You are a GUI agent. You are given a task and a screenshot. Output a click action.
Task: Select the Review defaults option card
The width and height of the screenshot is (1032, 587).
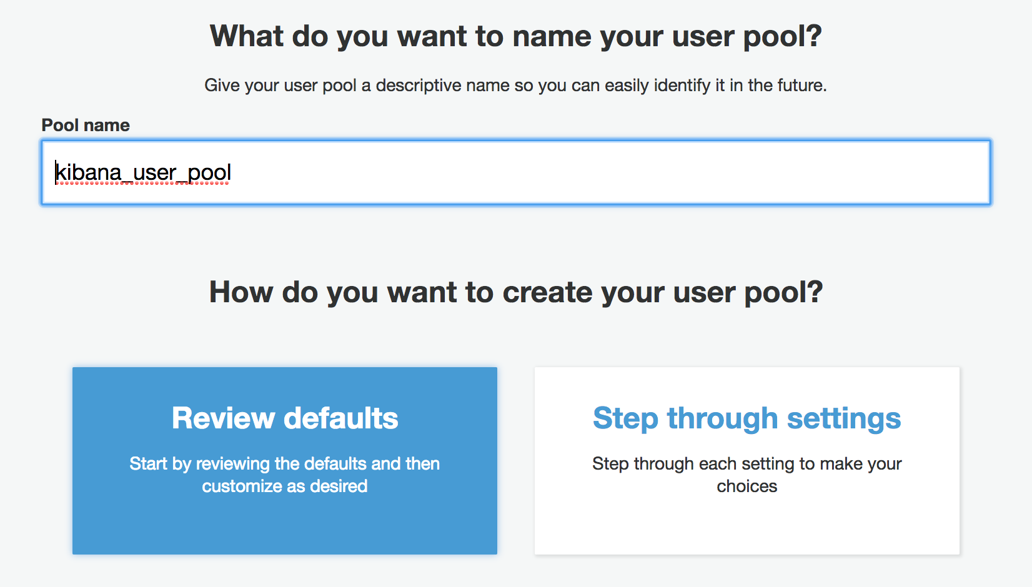click(285, 461)
